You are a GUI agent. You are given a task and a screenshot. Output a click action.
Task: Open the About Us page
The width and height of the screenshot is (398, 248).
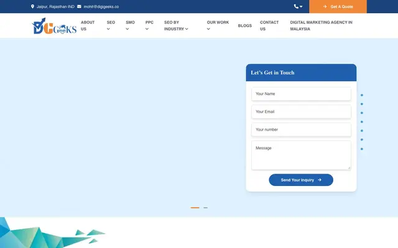88,25
